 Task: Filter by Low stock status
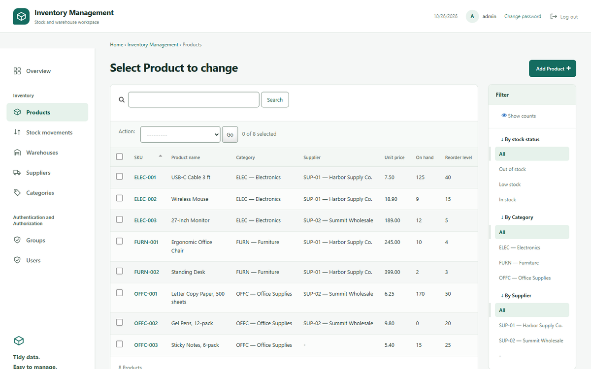point(510,184)
